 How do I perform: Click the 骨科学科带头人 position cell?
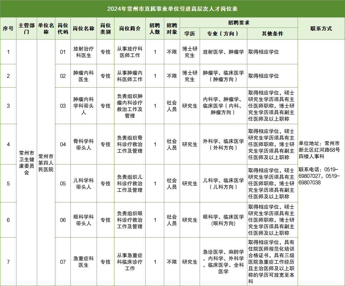[x=84, y=144]
